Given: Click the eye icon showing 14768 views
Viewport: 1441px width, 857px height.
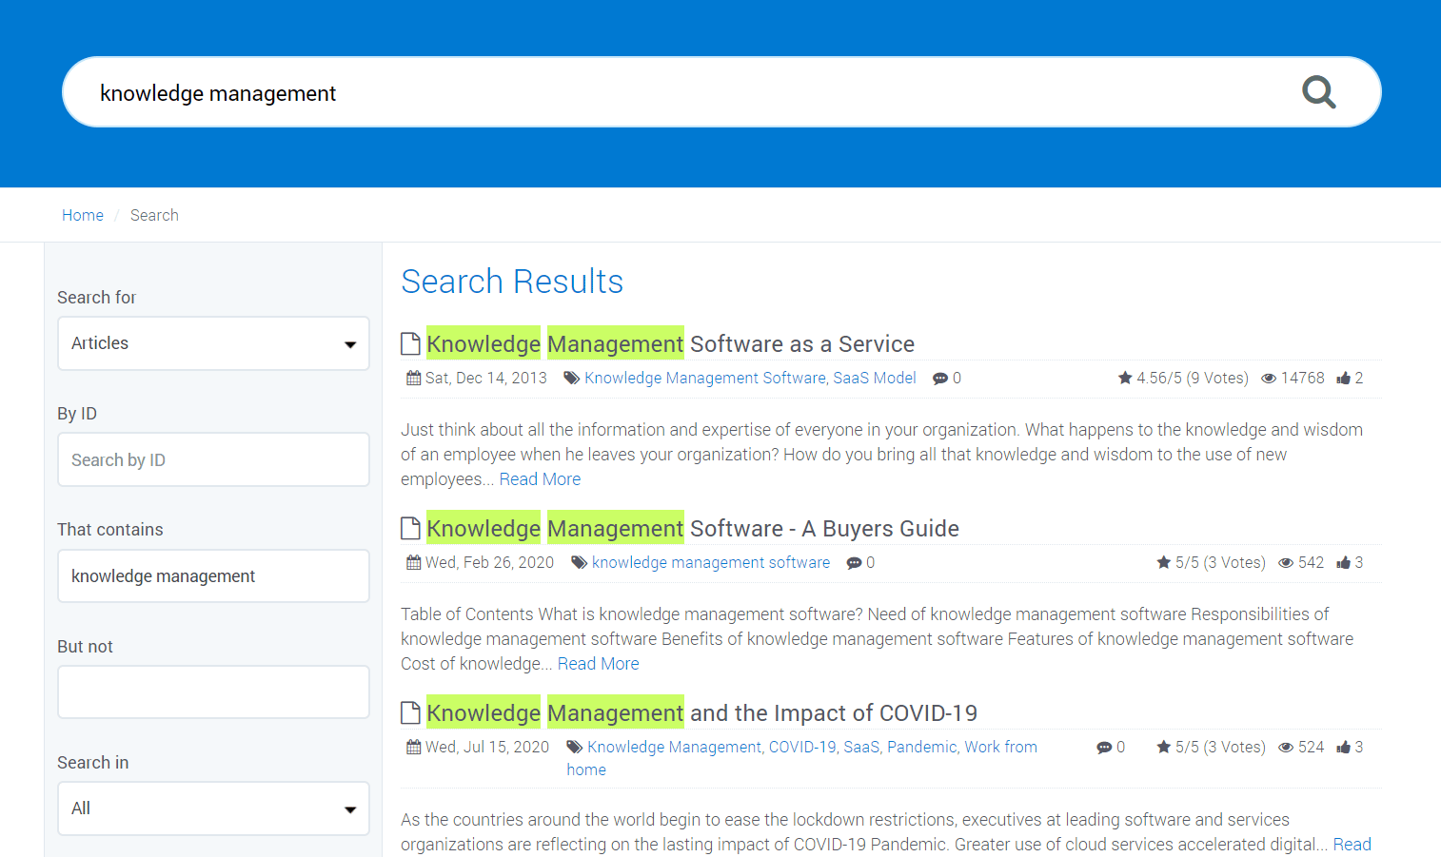Looking at the screenshot, I should (1268, 378).
